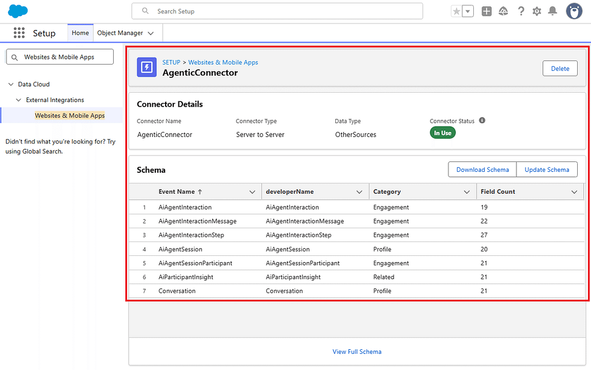Click AiAgentSessionParticipant developerName cell
Screen dimensions: 591x370
[302, 263]
